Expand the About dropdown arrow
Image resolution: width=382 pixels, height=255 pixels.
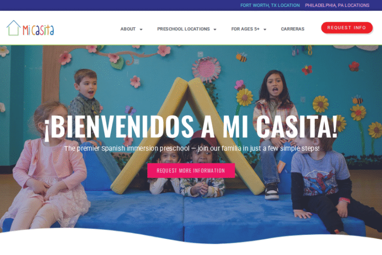point(141,29)
